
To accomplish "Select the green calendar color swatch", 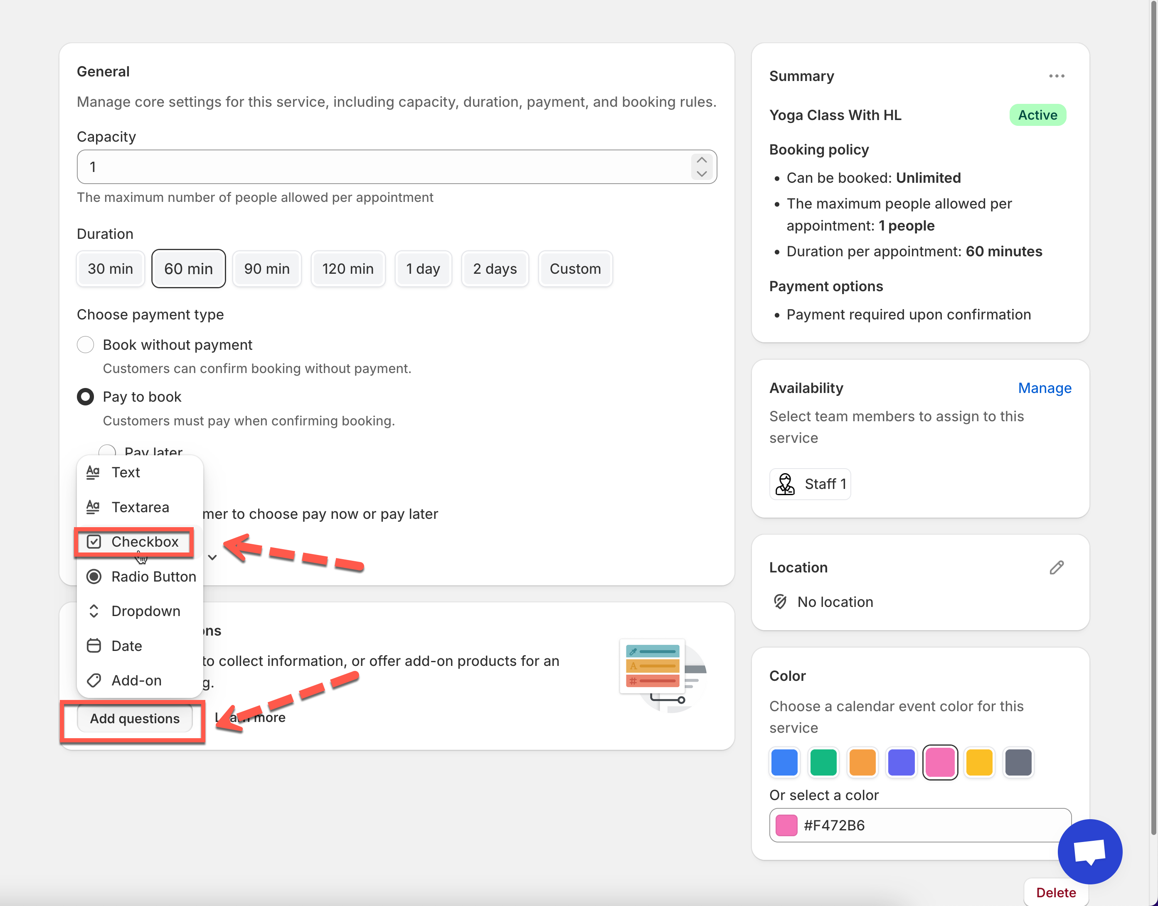I will pyautogui.click(x=823, y=762).
